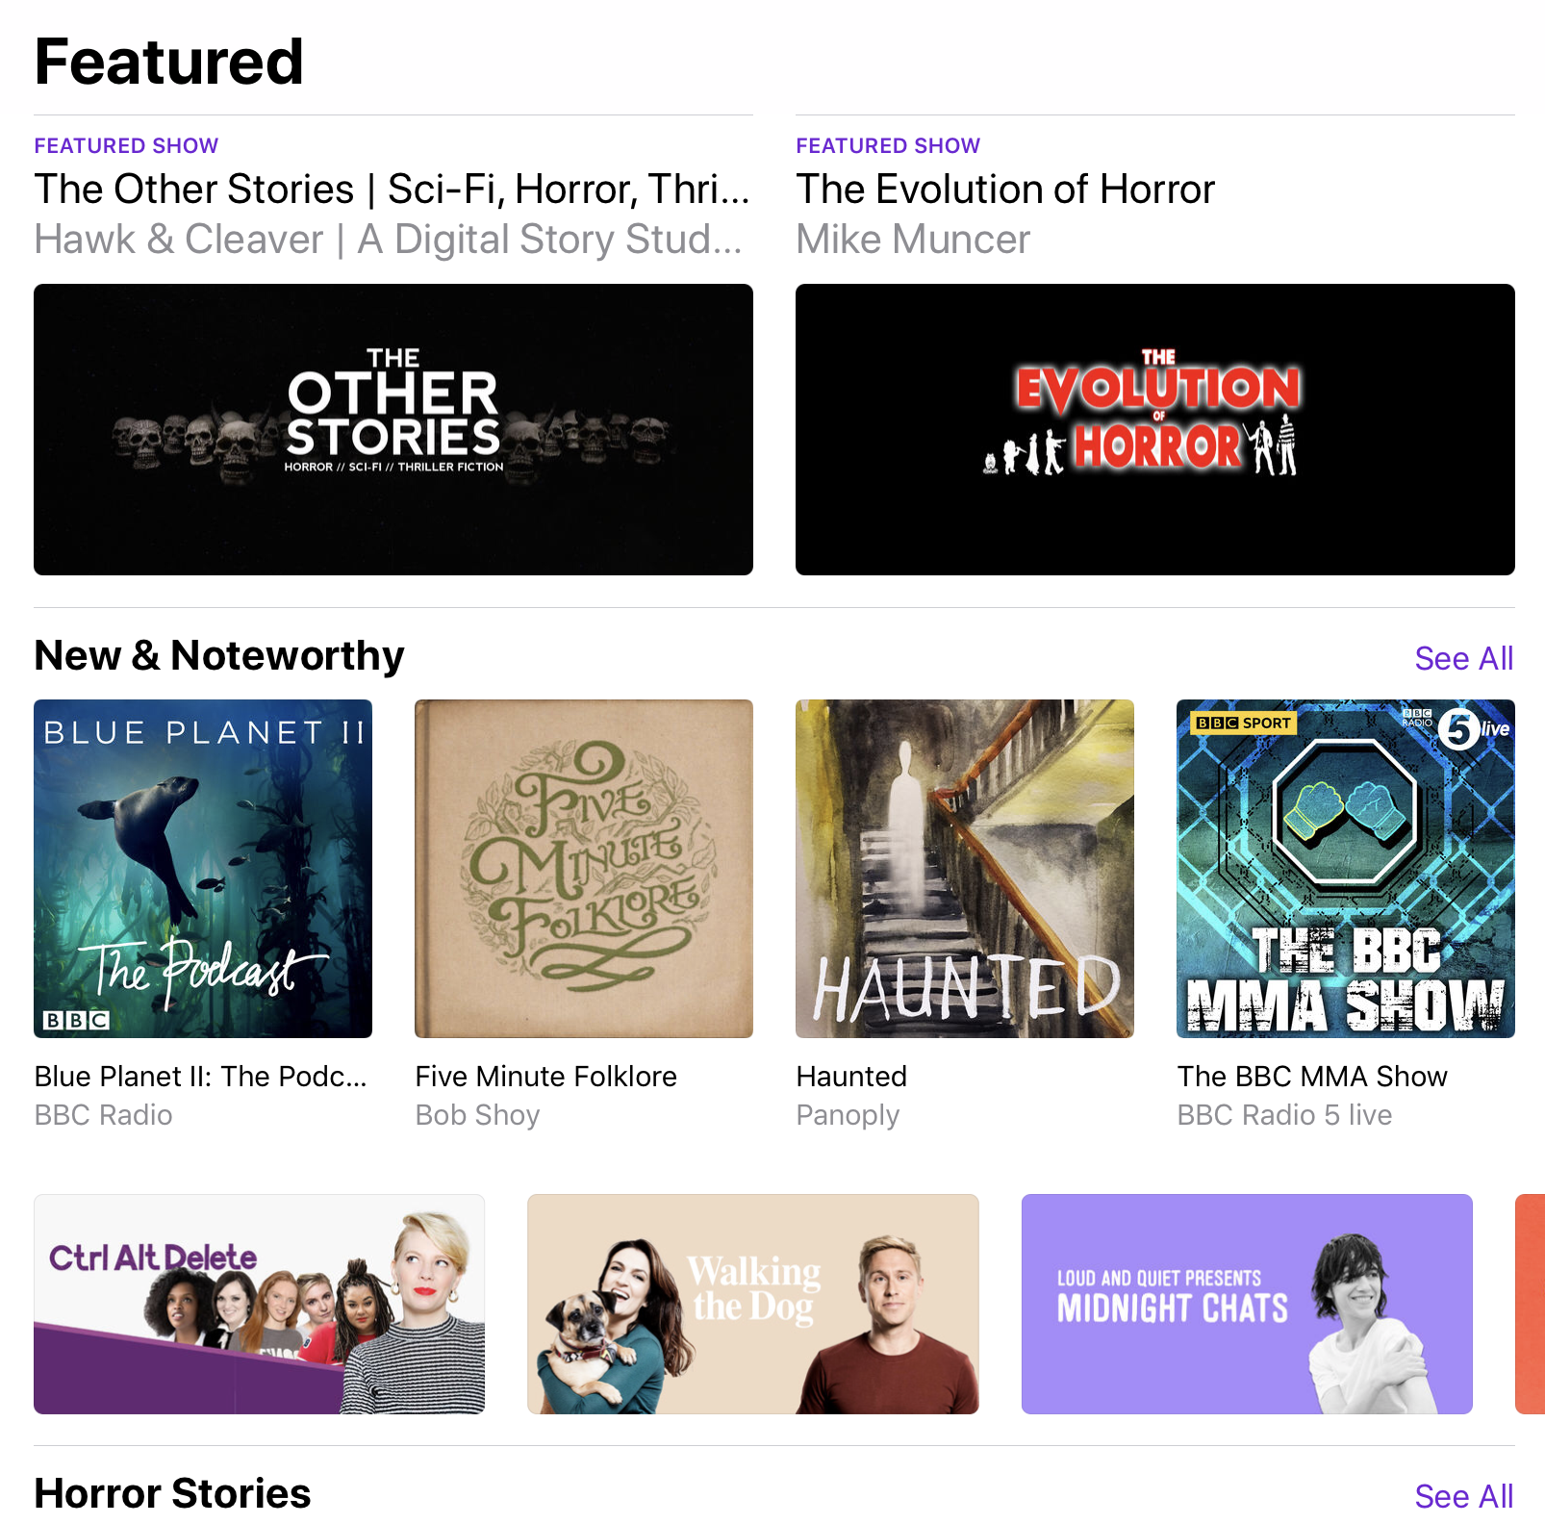
Task: Select the Walking the Dog banner
Action: [x=753, y=1304]
